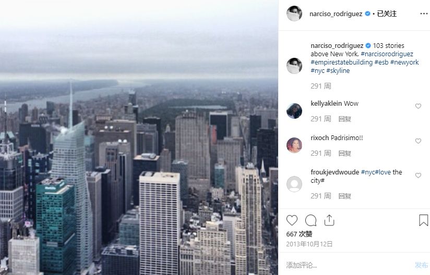View the 667 likes list

click(x=299, y=234)
